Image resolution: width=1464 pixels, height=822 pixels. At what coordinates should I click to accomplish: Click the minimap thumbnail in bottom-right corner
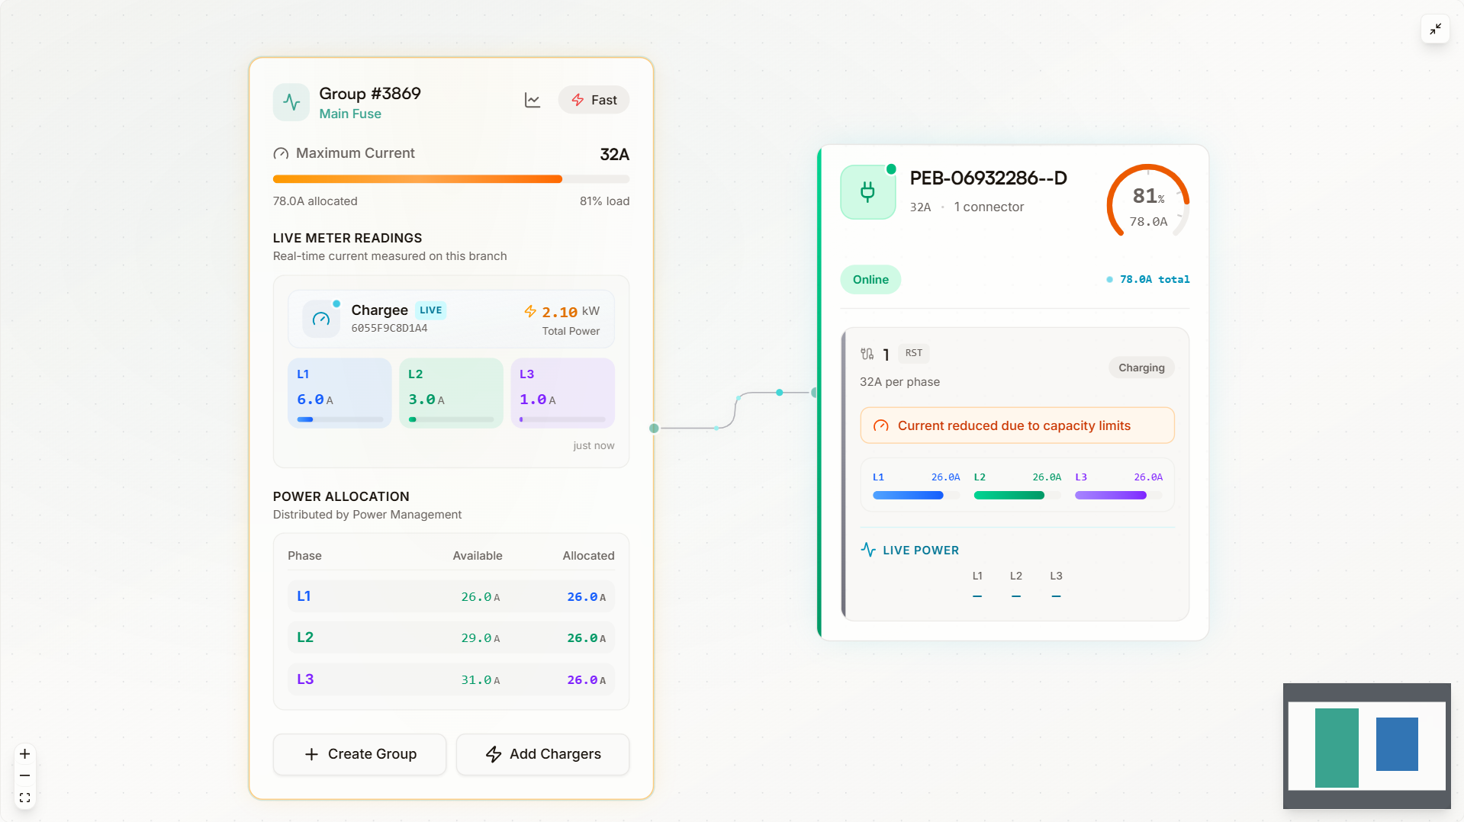pos(1366,746)
